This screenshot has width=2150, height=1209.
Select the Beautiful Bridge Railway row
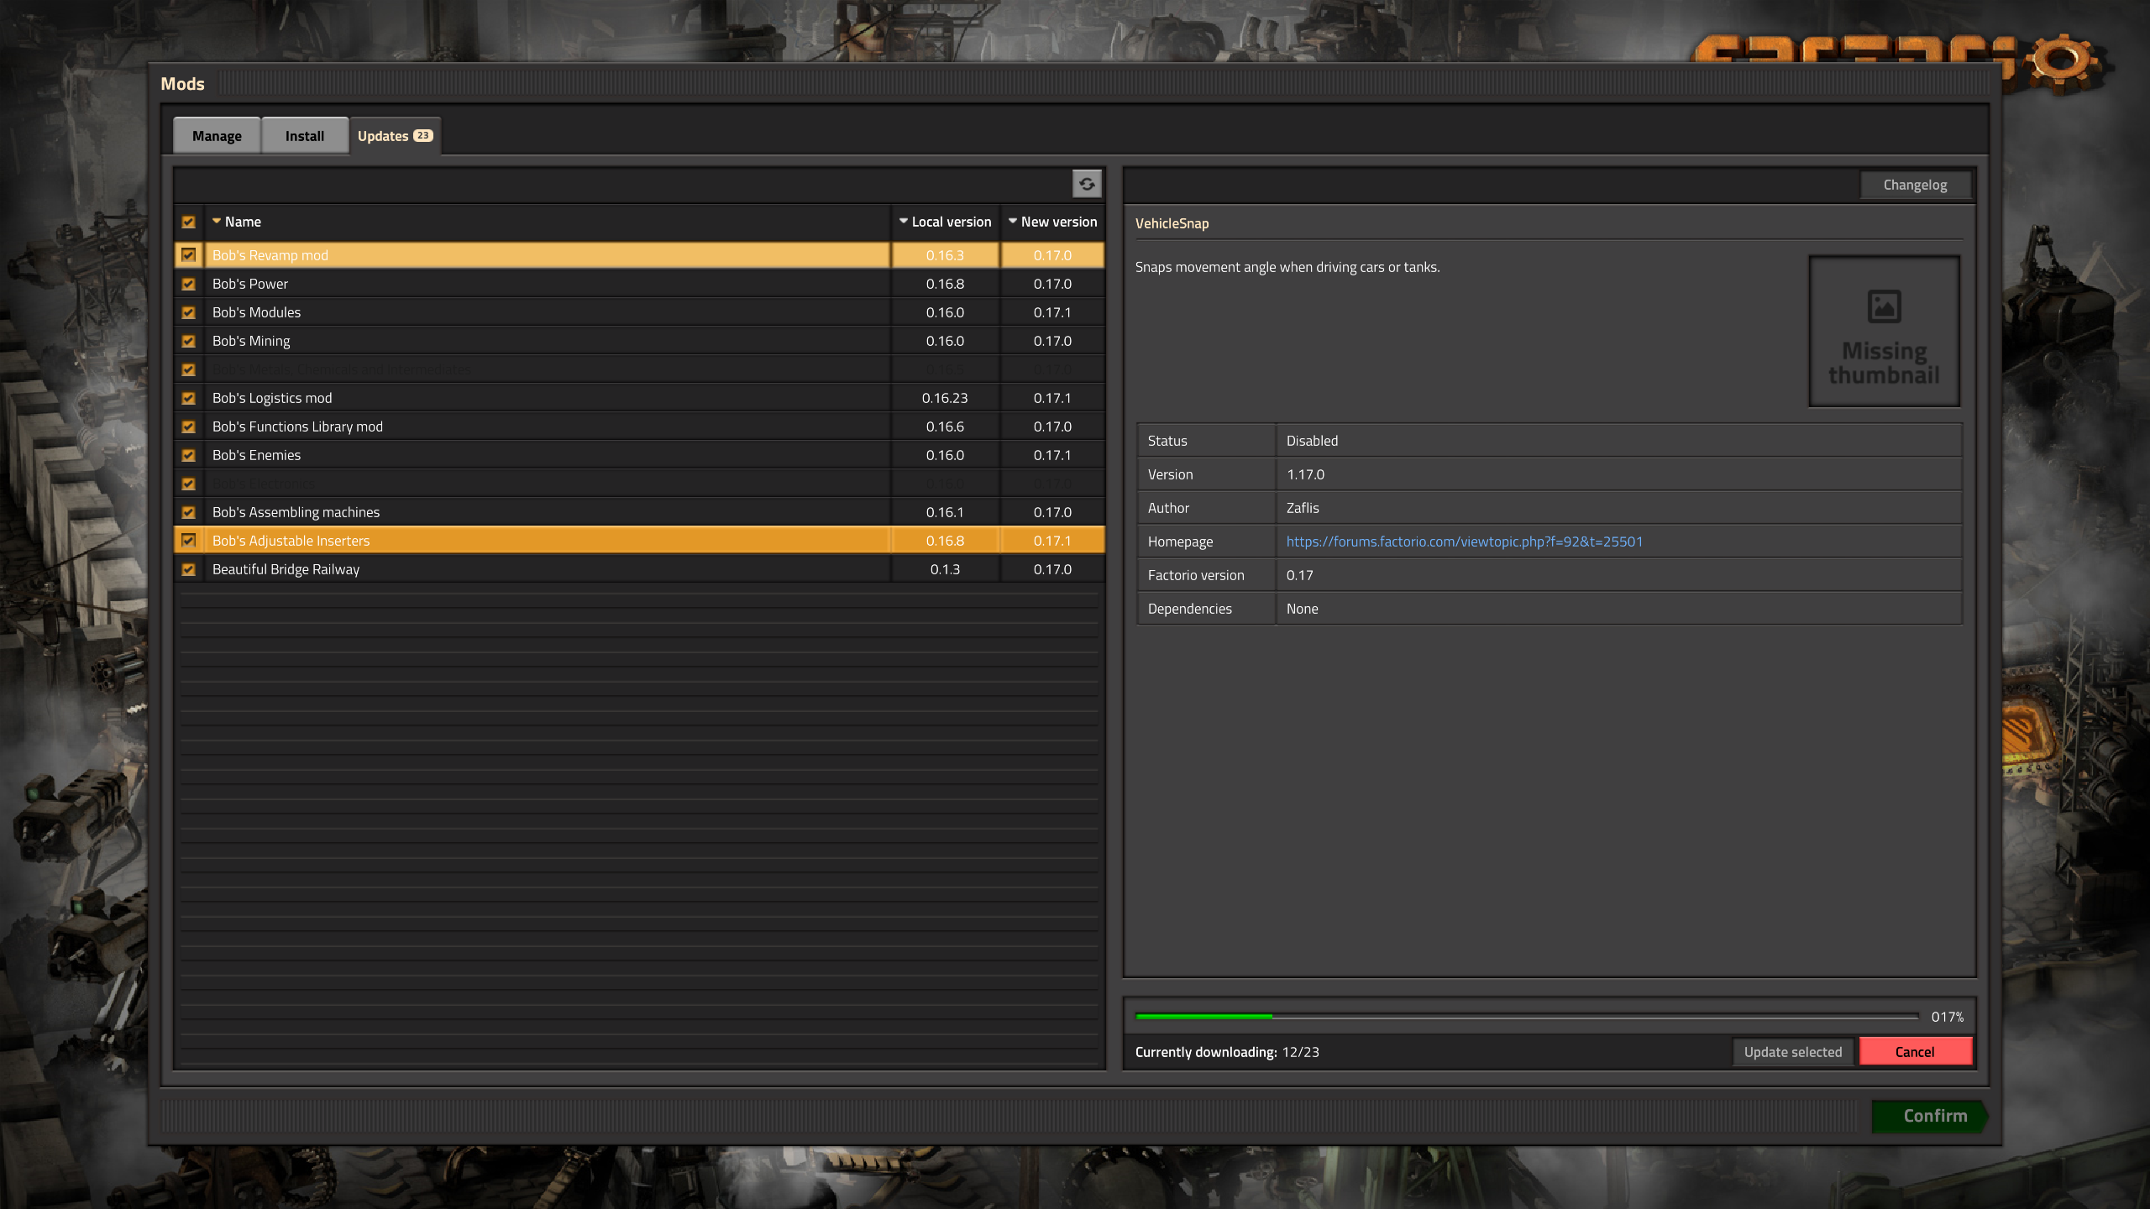pyautogui.click(x=639, y=569)
